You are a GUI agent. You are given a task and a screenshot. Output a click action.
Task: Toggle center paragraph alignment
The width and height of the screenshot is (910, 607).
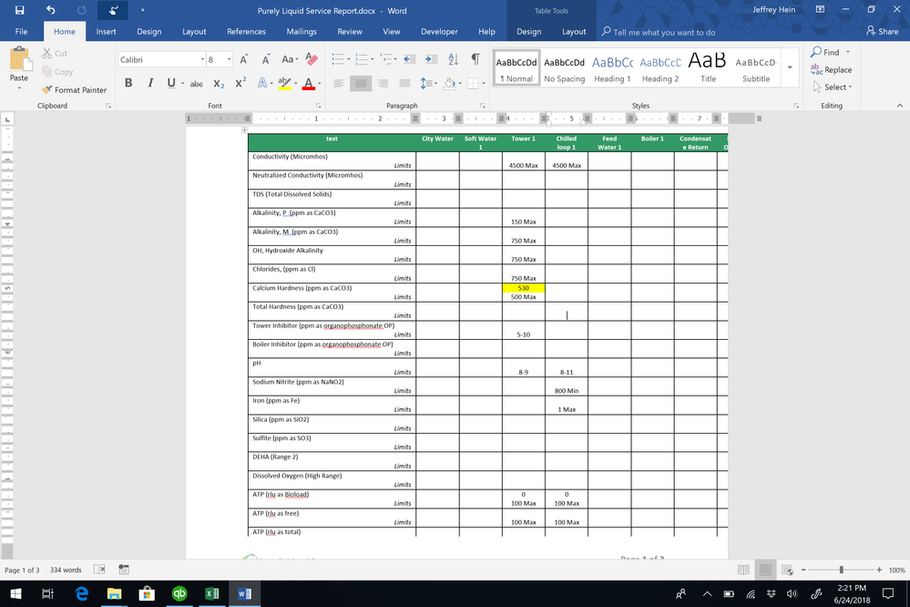point(361,84)
